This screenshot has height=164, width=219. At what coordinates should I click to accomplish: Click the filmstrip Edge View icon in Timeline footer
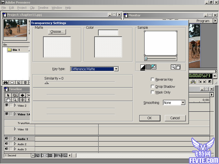51,155
